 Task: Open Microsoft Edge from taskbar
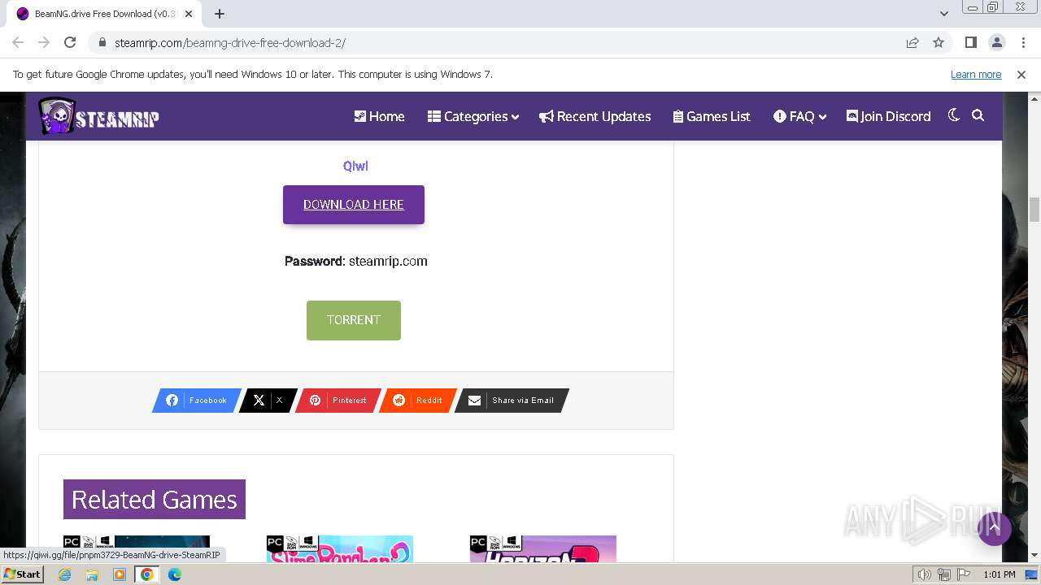pyautogui.click(x=175, y=574)
